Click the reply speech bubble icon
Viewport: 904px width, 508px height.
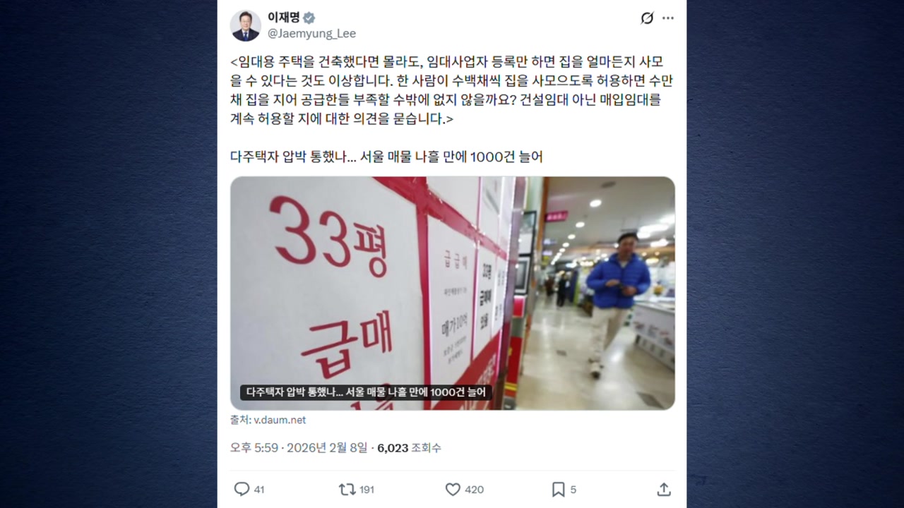coord(242,489)
